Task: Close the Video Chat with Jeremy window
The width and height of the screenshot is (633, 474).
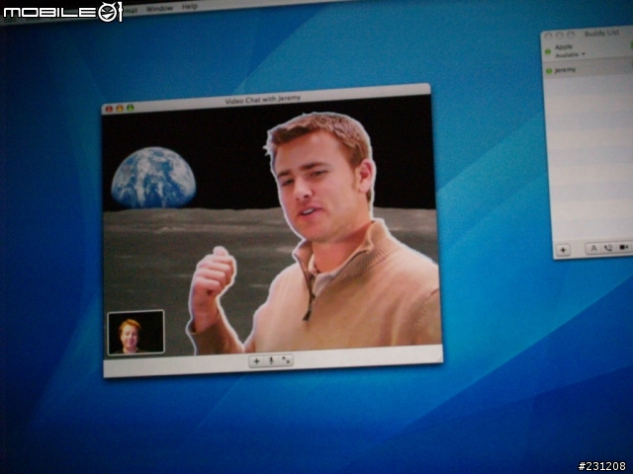Action: pyautogui.click(x=109, y=109)
